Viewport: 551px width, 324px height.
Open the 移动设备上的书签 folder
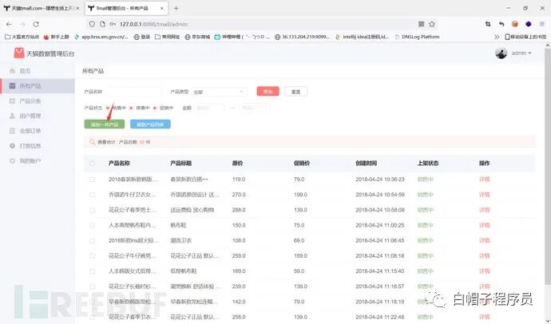coord(525,37)
